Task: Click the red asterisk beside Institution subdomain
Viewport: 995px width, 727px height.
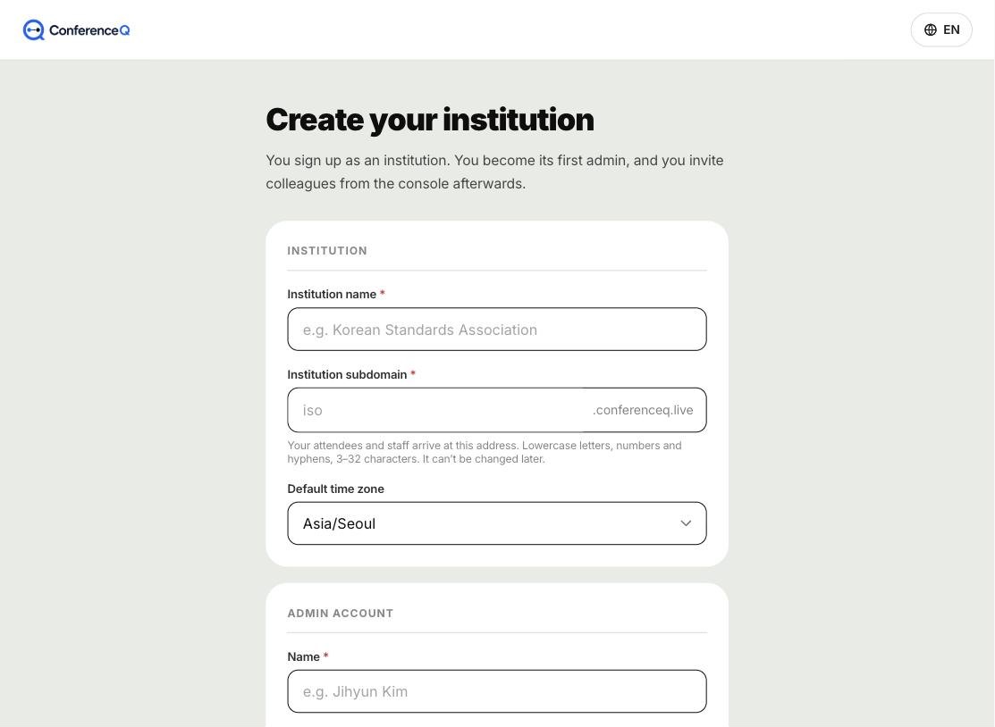Action: 413,374
